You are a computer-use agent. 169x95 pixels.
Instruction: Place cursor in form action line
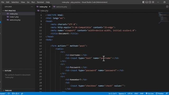(69, 46)
